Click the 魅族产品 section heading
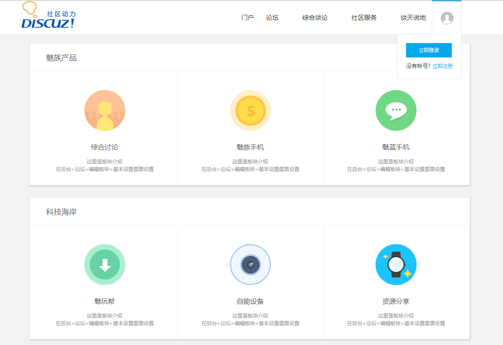503x345 pixels. tap(61, 58)
